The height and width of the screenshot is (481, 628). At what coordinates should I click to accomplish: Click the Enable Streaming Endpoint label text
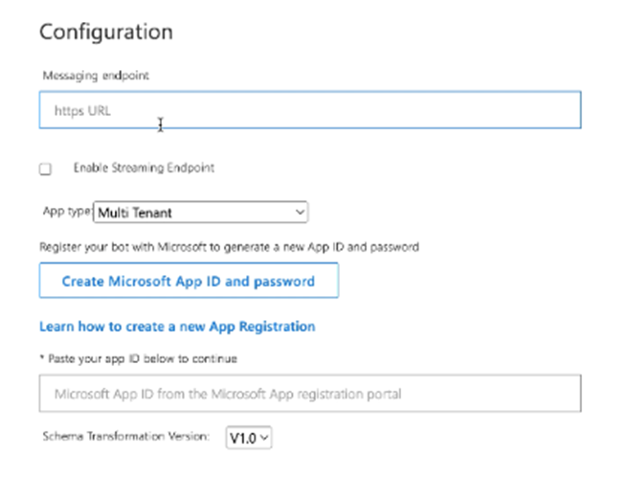point(144,168)
